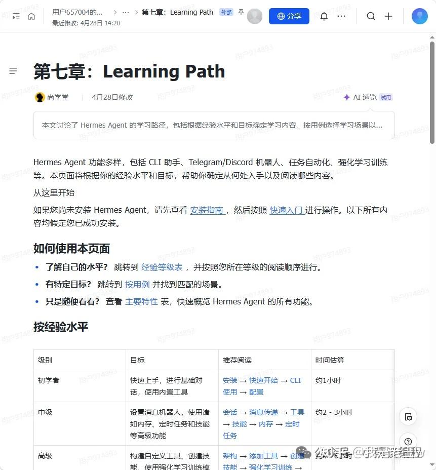436x470 pixels.
Task: Open the collapsed breadcrumb ellipsis
Action: [x=126, y=12]
